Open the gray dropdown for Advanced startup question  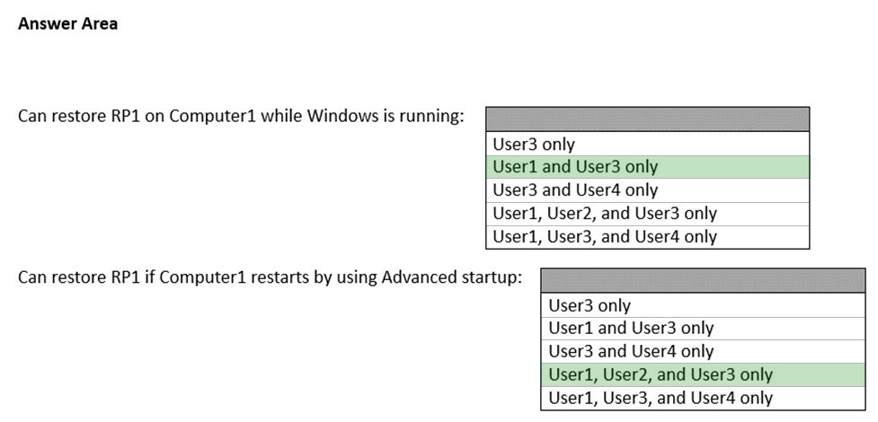click(703, 280)
